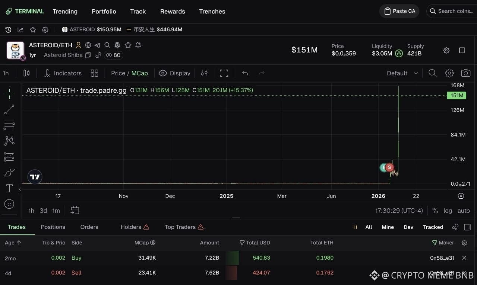Select the trend line drawing tool
The image size is (477, 285).
click(9, 109)
